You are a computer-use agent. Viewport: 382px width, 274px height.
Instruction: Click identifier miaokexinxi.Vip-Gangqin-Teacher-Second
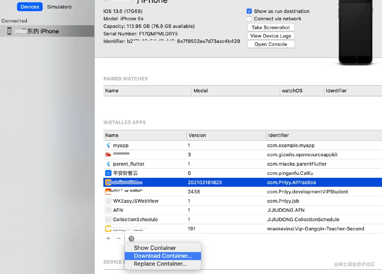[316, 229]
